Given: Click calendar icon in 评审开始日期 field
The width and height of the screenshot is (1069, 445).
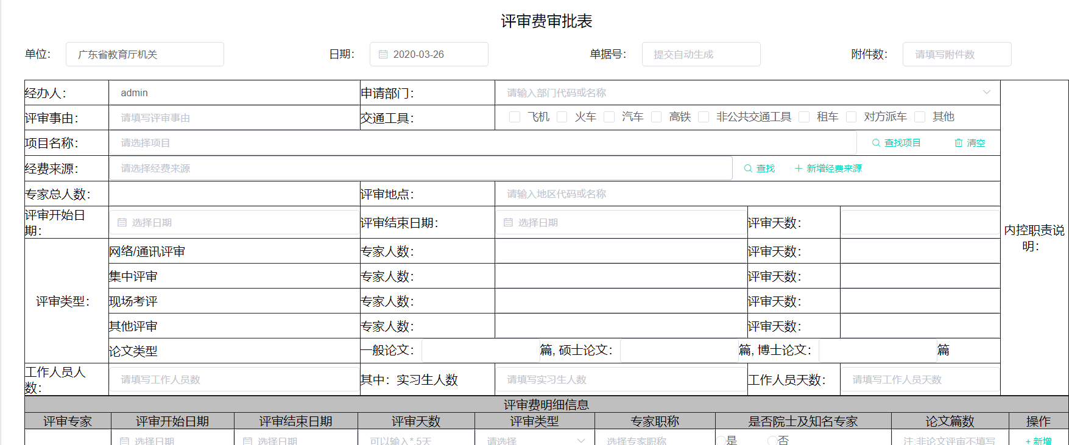Looking at the screenshot, I should click(122, 223).
